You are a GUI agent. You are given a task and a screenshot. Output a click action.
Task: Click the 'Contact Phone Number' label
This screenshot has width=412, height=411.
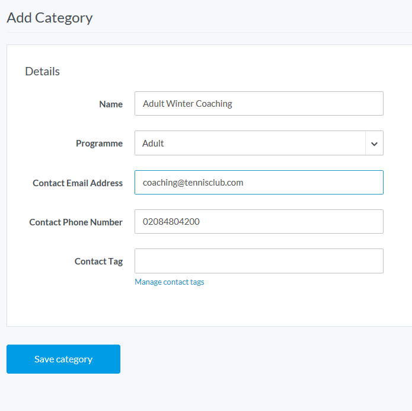click(x=76, y=222)
